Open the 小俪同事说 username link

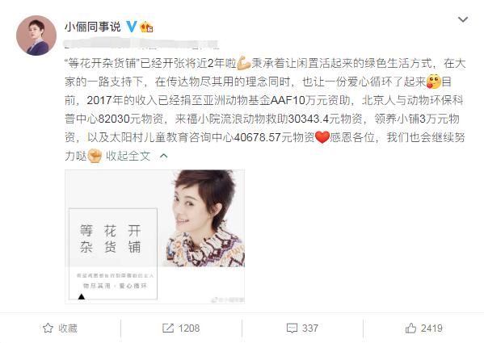pos(92,27)
